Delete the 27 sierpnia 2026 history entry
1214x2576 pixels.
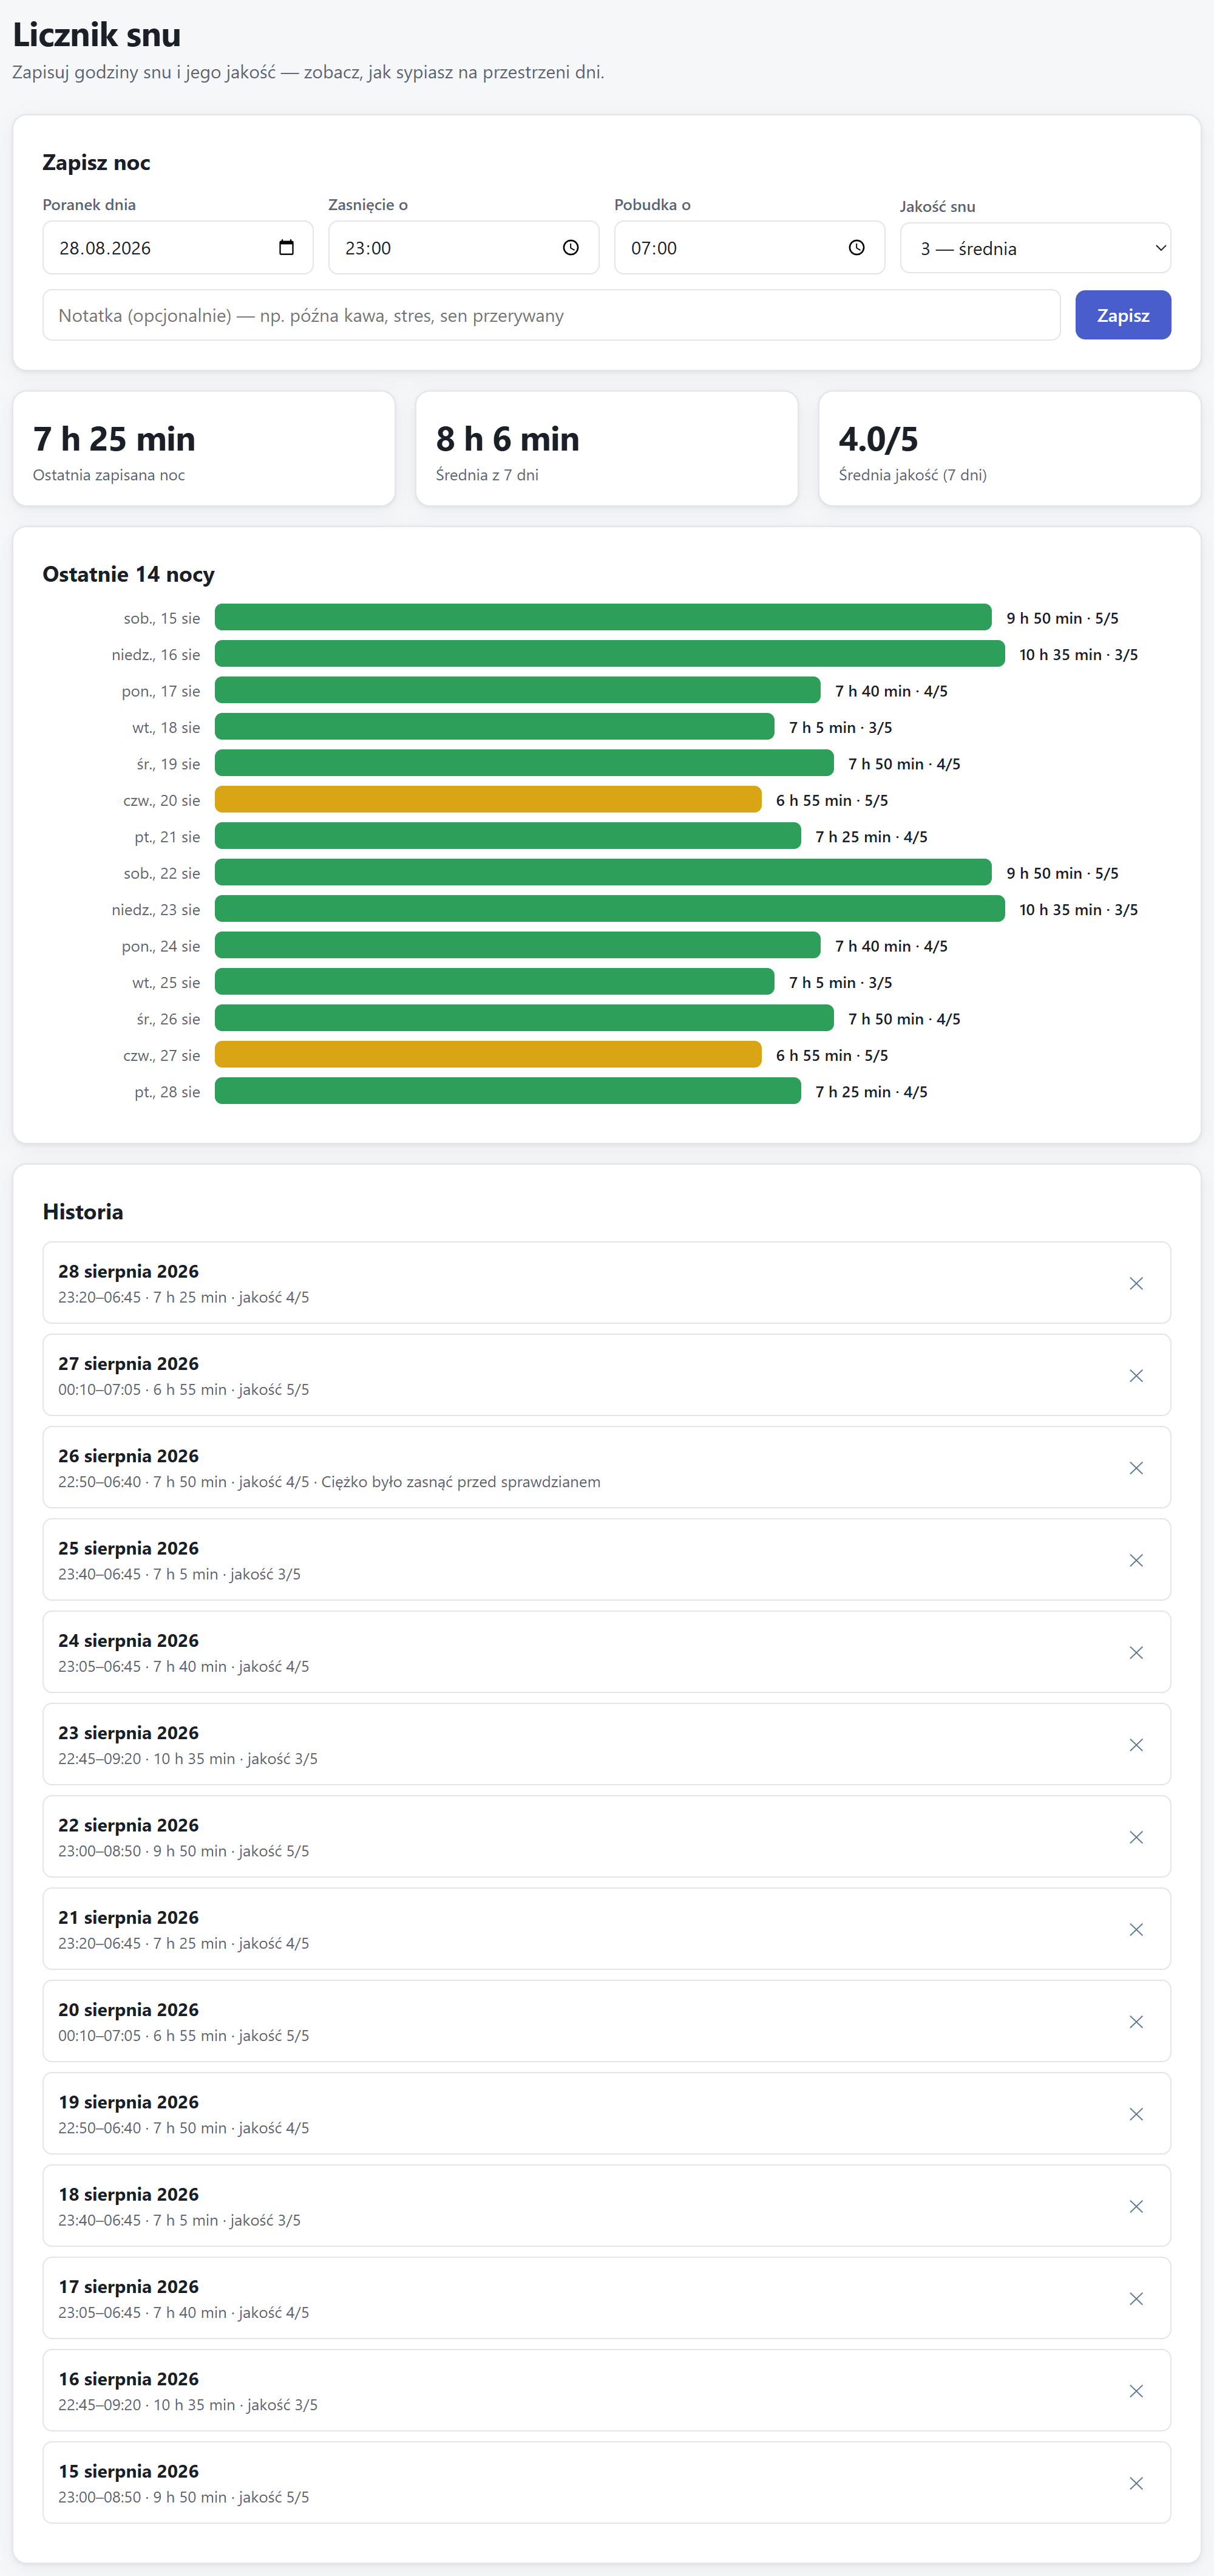[x=1136, y=1375]
